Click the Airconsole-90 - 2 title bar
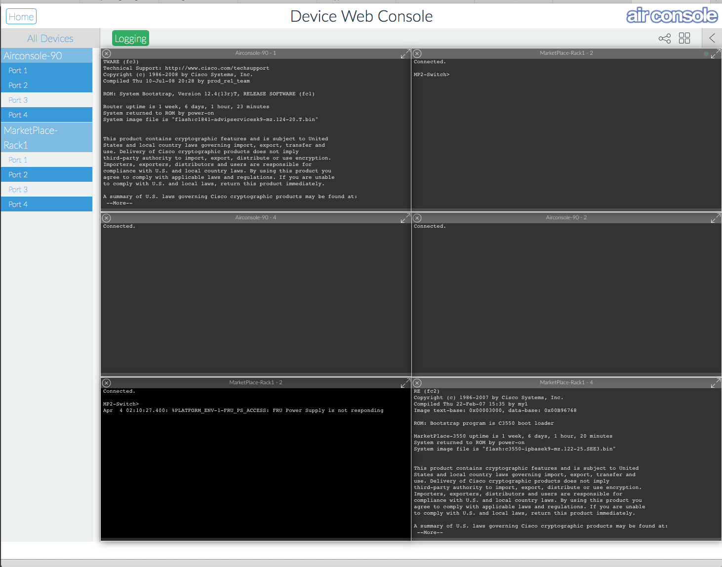This screenshot has width=722, height=567. coord(566,217)
